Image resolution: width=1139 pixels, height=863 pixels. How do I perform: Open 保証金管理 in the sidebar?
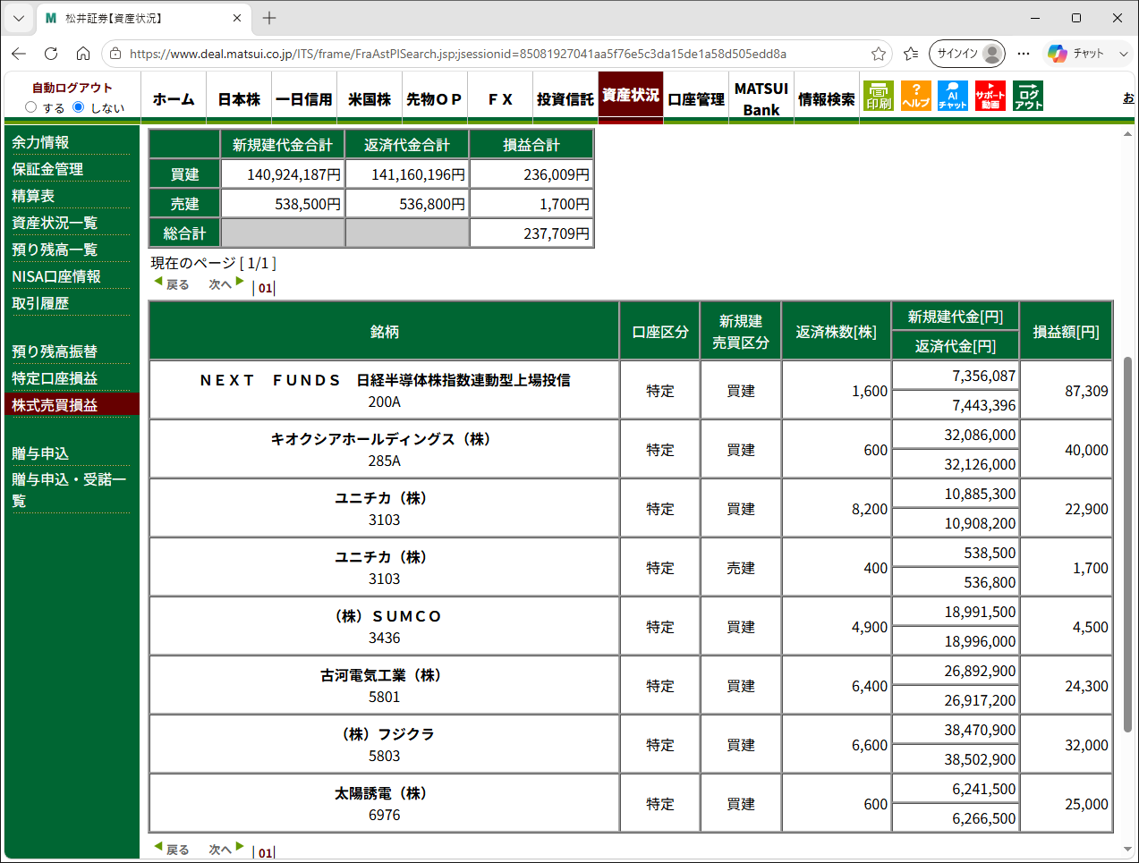pyautogui.click(x=47, y=169)
